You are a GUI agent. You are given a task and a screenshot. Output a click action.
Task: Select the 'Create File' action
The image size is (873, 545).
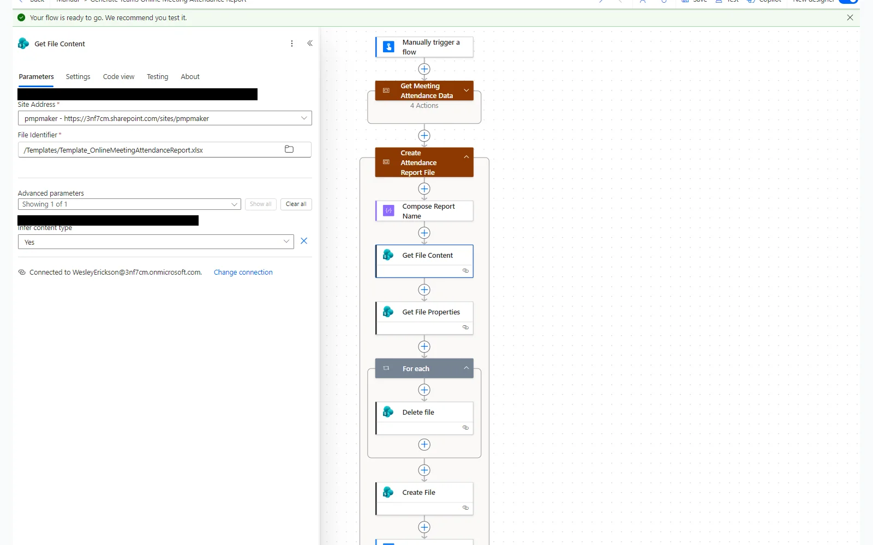point(424,498)
